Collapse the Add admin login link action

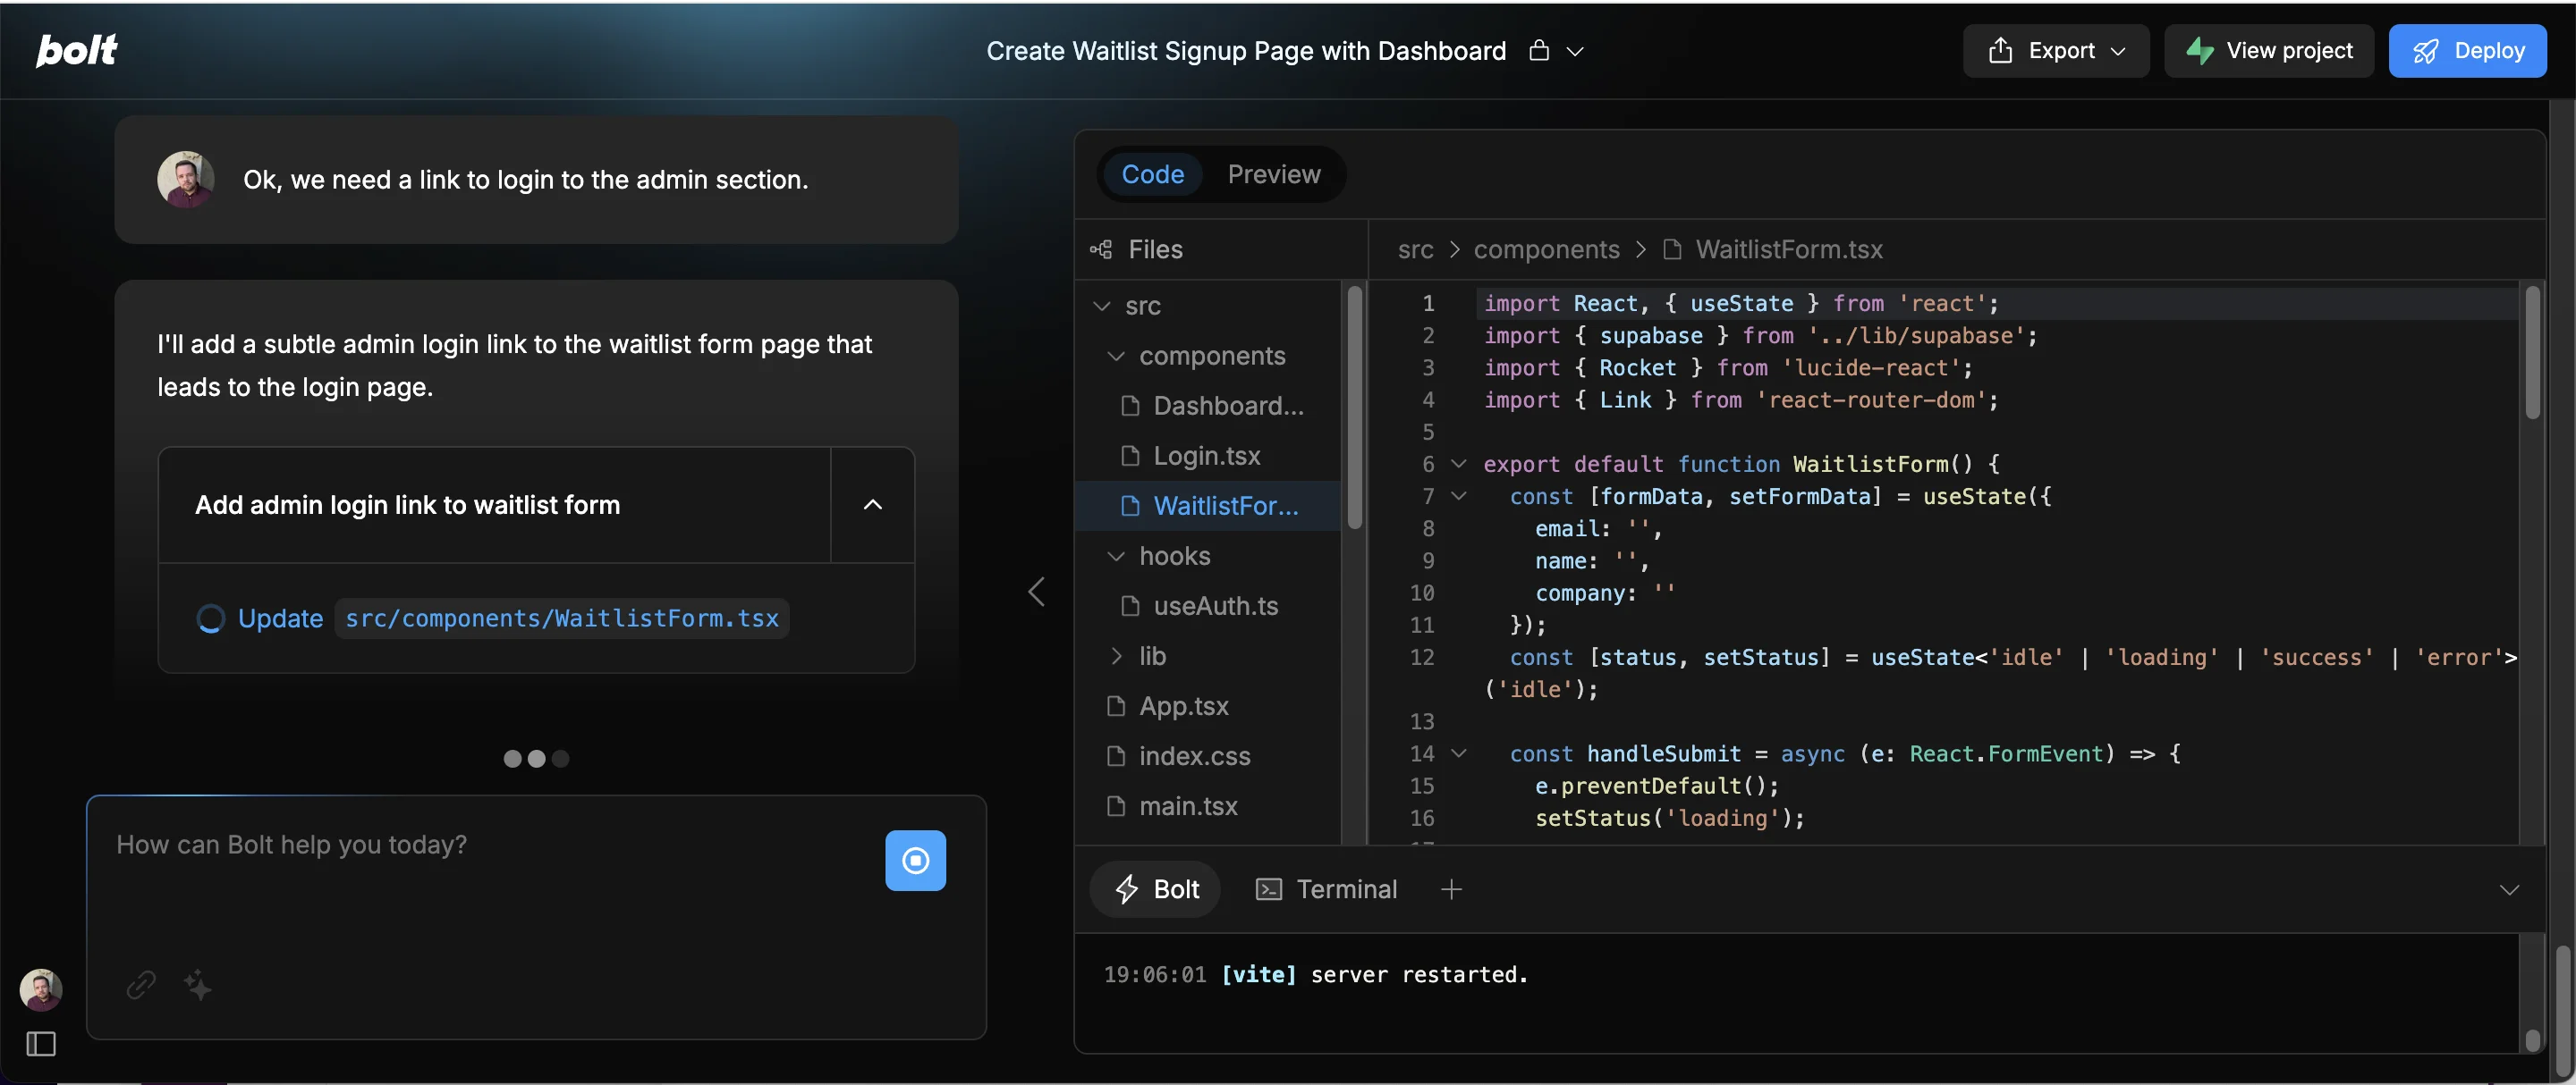coord(872,505)
